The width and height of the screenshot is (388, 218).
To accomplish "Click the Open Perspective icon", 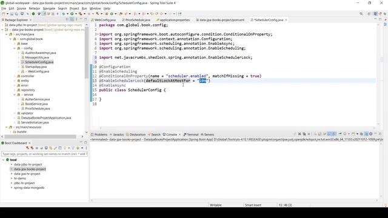I will (x=369, y=14).
